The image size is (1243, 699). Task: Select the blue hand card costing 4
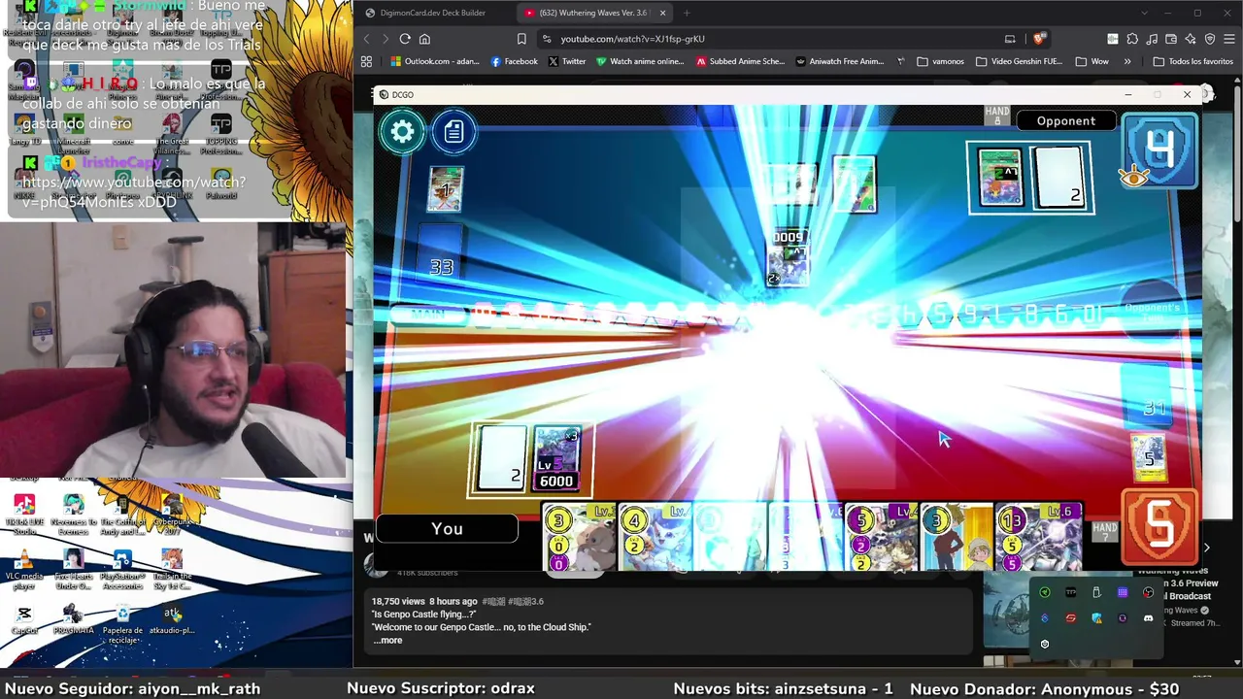655,537
